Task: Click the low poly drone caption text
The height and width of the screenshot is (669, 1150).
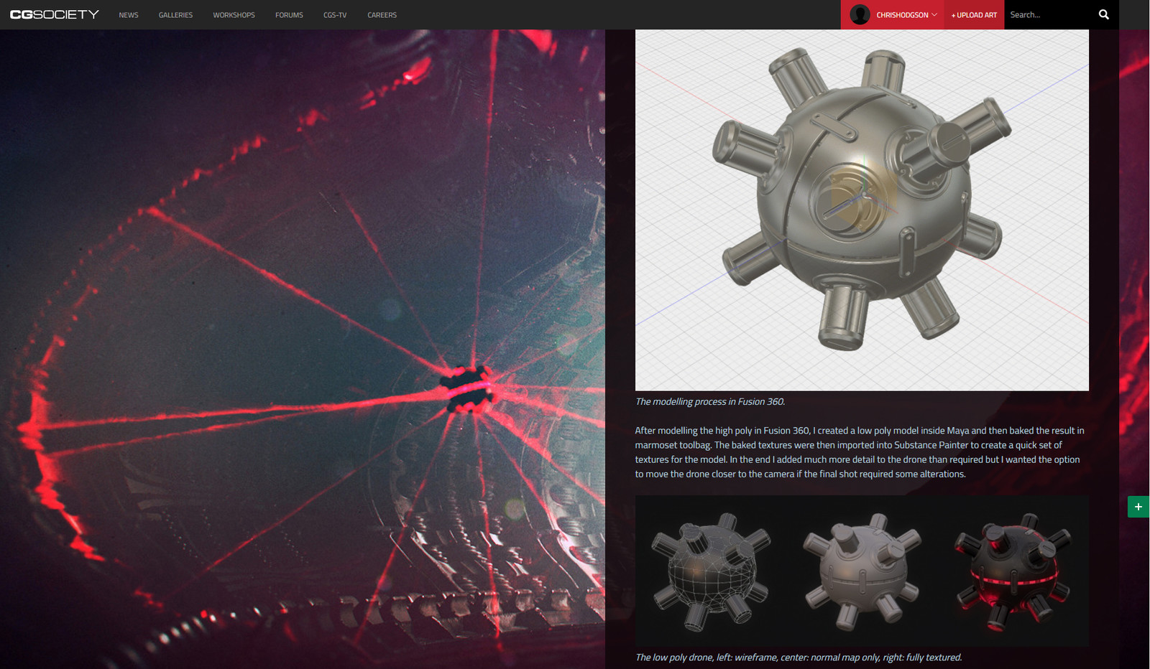Action: 799,658
